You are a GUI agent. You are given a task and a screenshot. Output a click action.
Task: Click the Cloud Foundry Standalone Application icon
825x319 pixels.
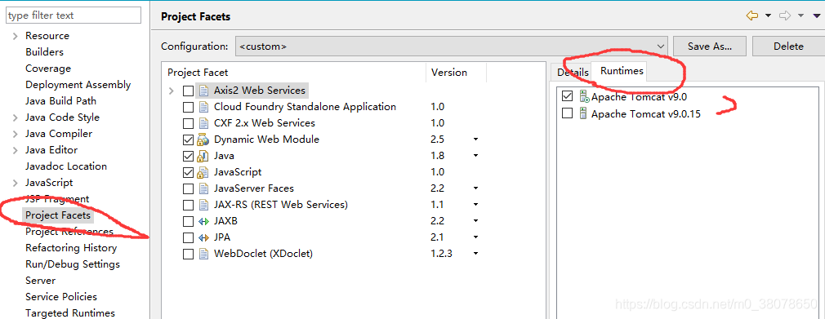[203, 107]
